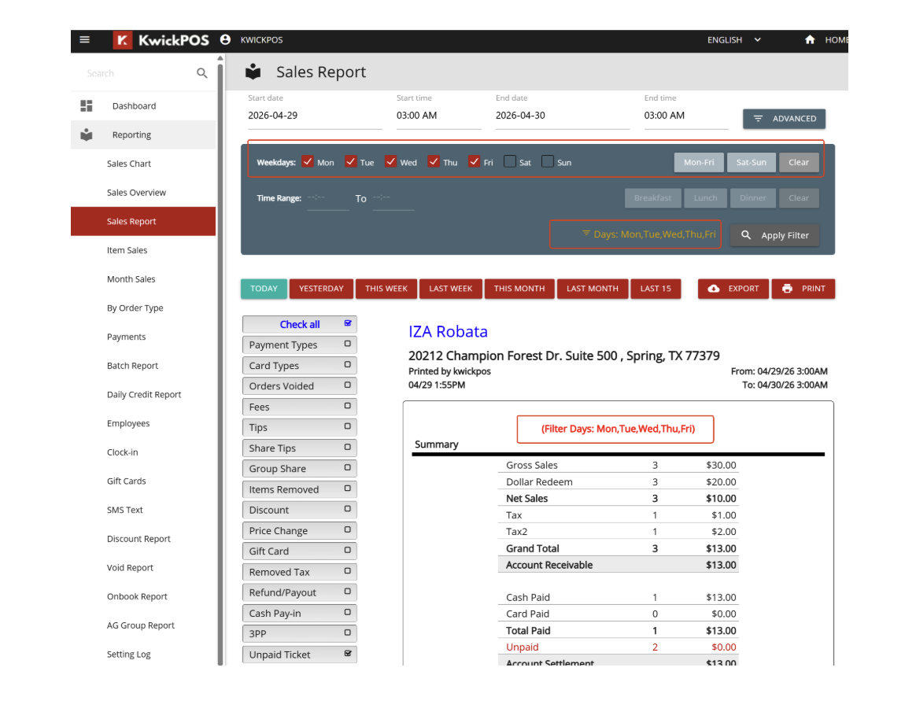916x708 pixels.
Task: Enable the Sun weekday checkbox
Action: (548, 162)
